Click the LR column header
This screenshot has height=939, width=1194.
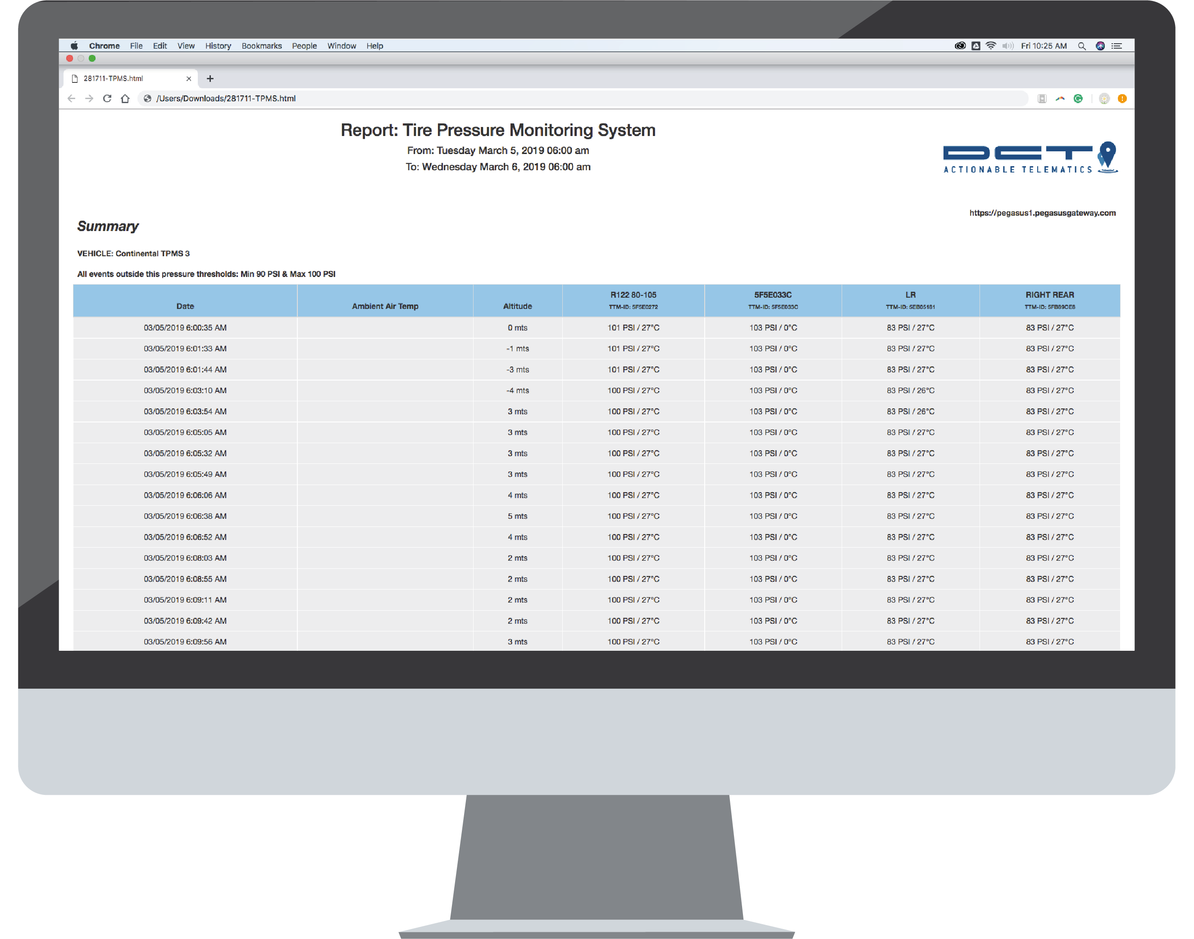point(910,300)
